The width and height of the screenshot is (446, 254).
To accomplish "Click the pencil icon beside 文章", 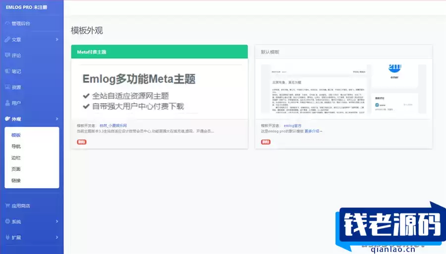I will pyautogui.click(x=7, y=39).
